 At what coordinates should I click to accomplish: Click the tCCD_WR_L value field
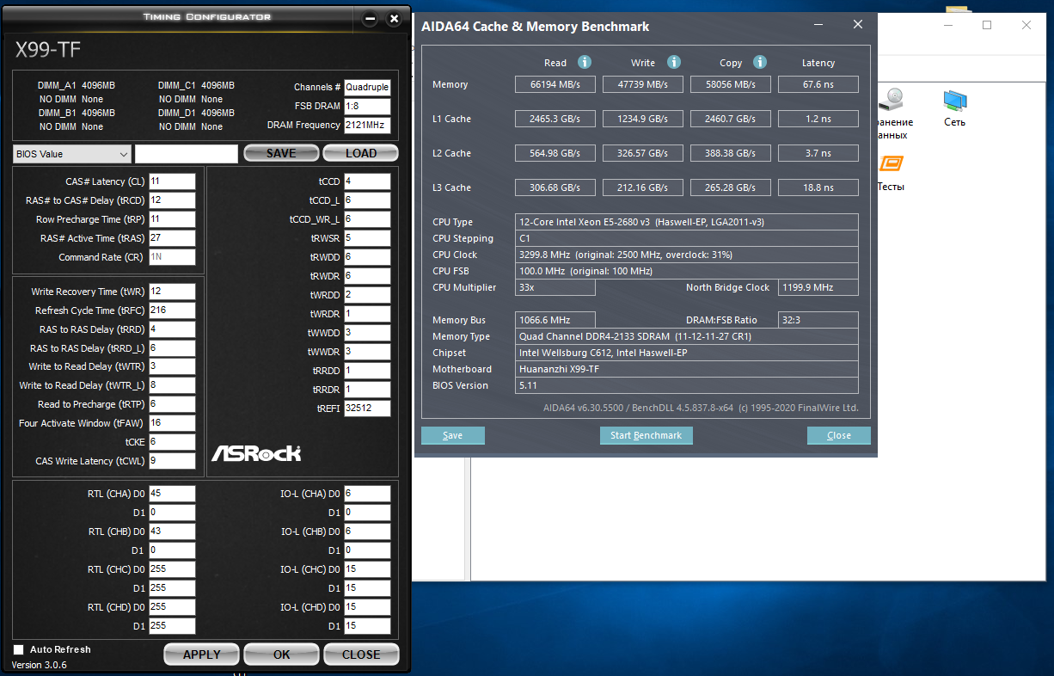[367, 219]
